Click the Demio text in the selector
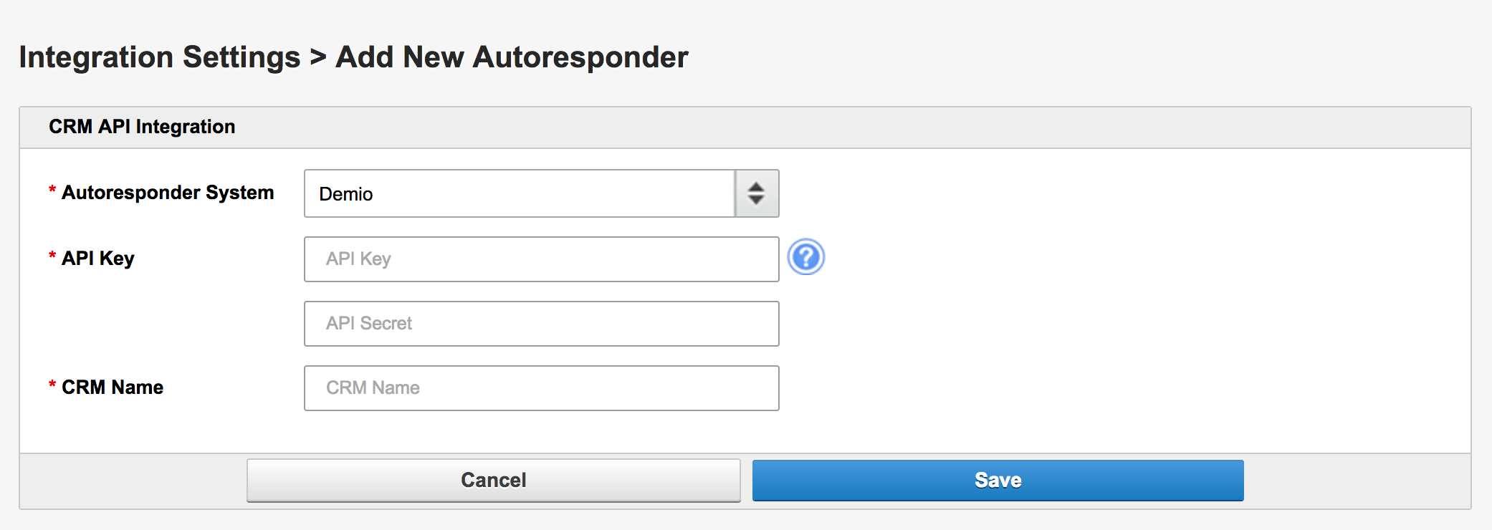The width and height of the screenshot is (1492, 530). point(346,194)
